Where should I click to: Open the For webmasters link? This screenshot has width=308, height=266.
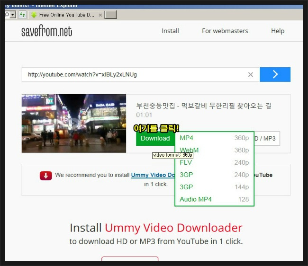pos(225,31)
